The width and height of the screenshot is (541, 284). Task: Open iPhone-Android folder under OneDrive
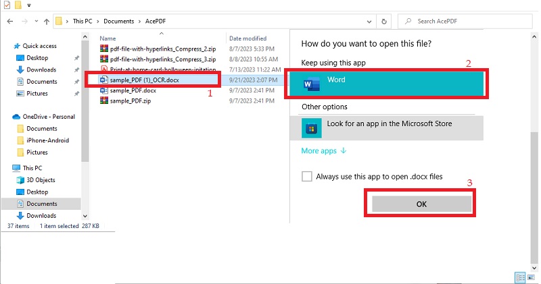[x=47, y=140]
